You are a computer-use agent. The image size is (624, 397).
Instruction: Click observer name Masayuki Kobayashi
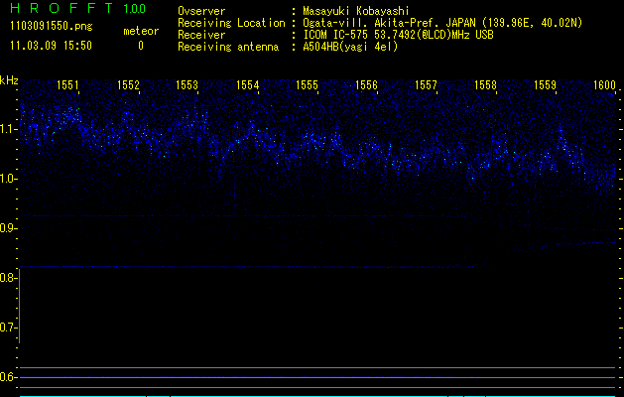click(x=356, y=11)
